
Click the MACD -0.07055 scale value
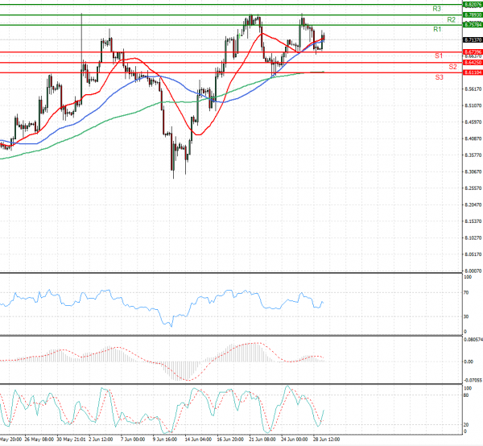473,381
